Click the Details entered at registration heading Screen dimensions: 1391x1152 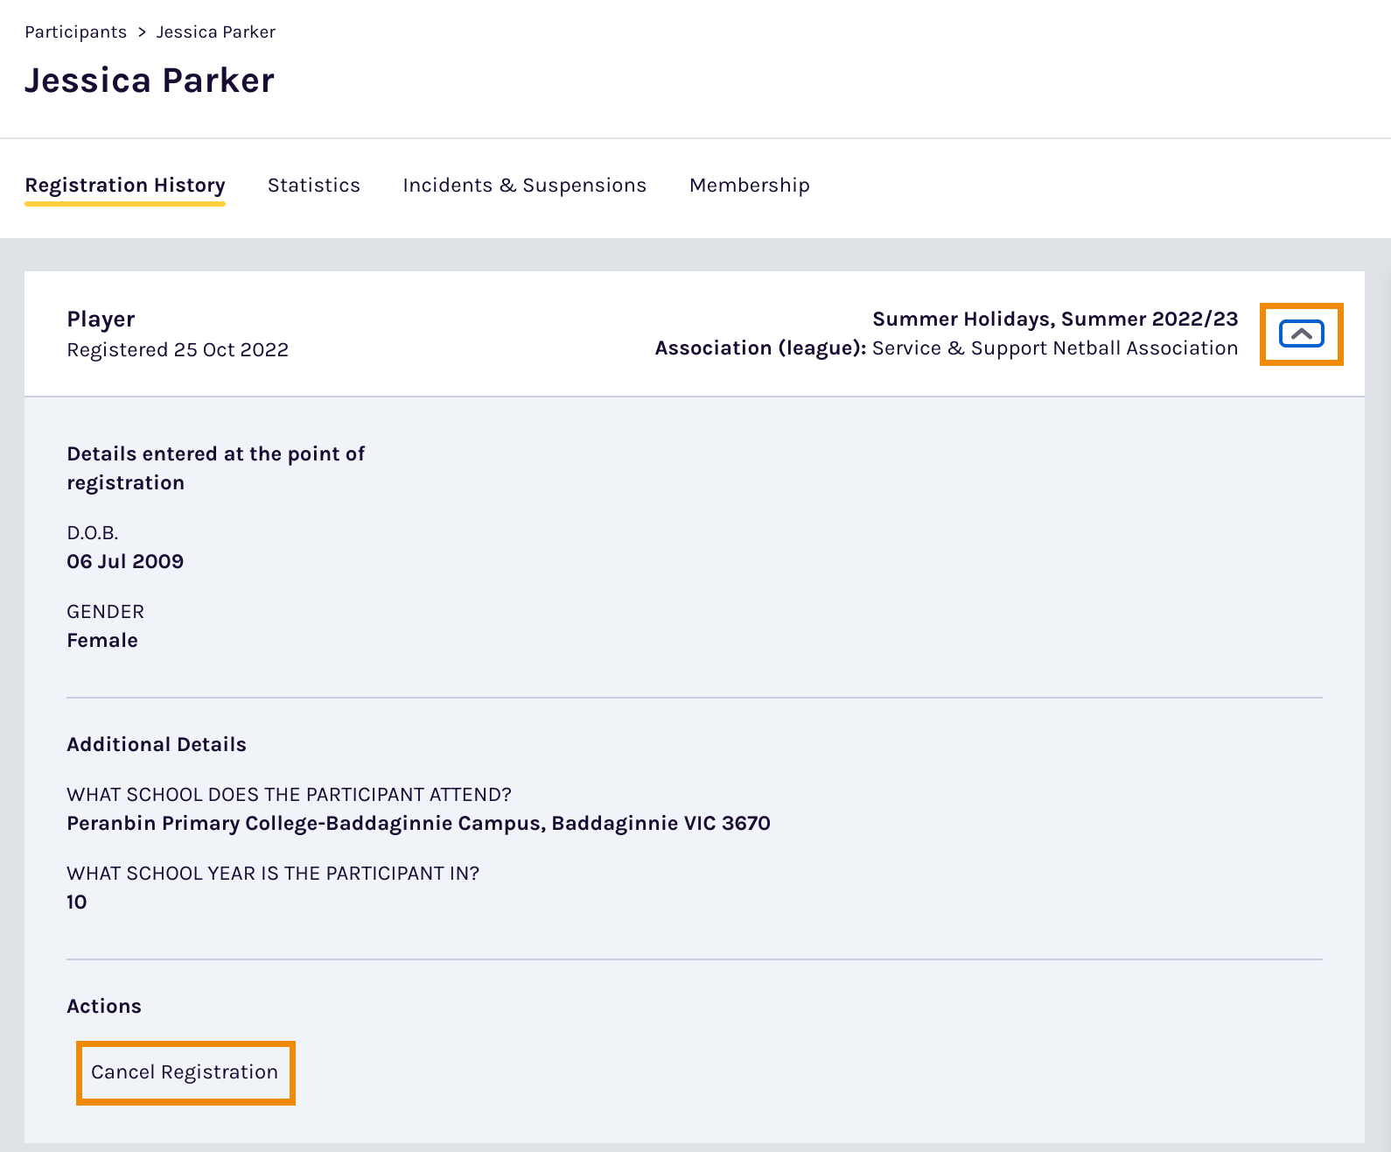215,468
